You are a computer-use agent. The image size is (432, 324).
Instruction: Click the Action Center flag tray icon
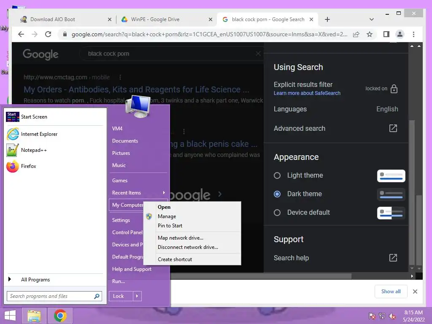[x=372, y=316]
